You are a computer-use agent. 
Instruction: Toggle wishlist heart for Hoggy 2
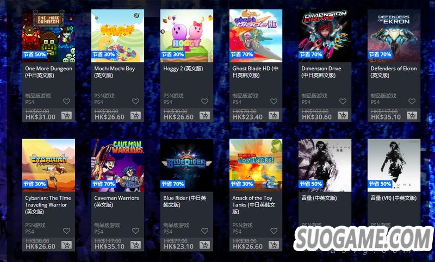pos(205,102)
